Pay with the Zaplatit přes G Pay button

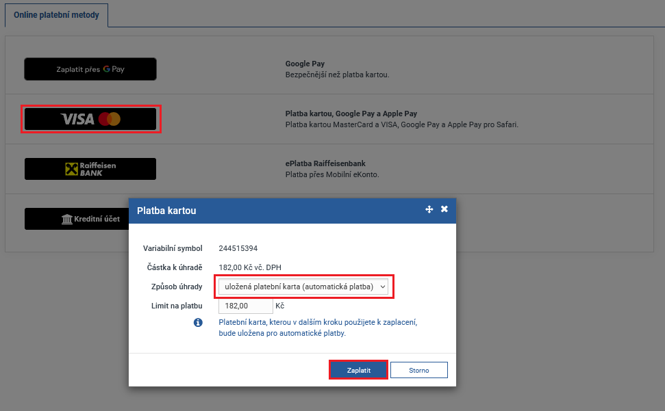coord(90,69)
